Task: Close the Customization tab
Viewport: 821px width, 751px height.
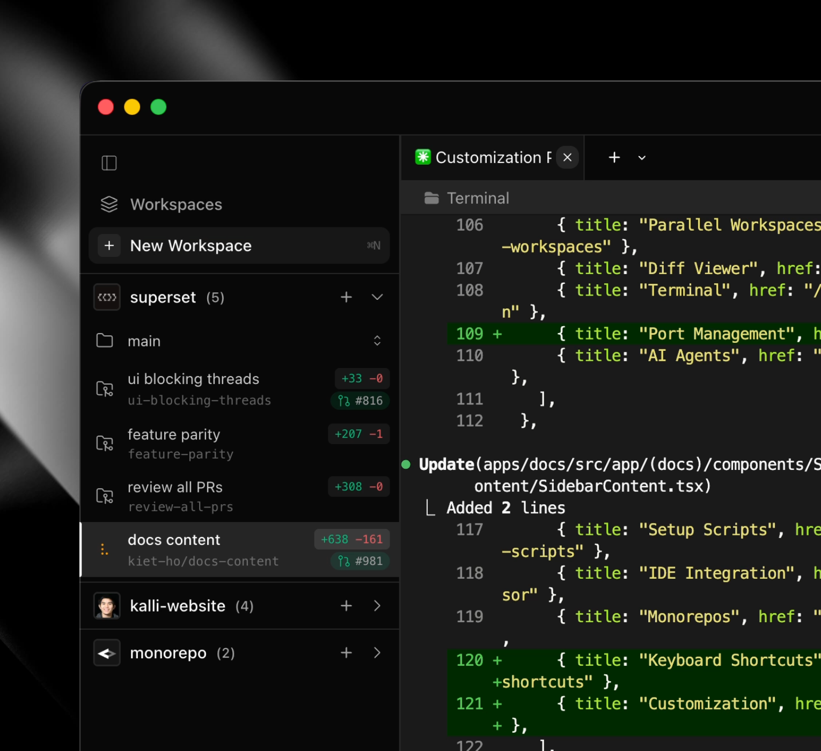Action: tap(567, 158)
